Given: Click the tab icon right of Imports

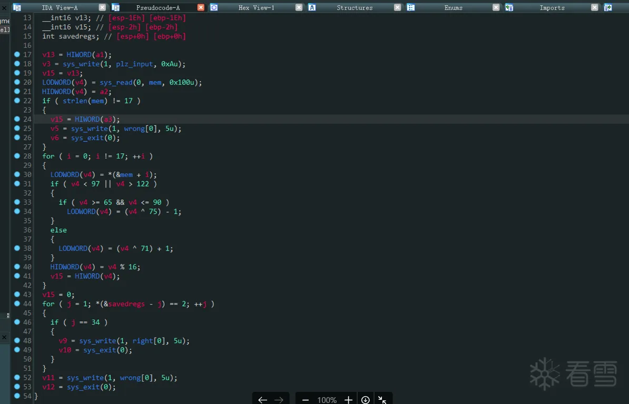Looking at the screenshot, I should click(608, 7).
